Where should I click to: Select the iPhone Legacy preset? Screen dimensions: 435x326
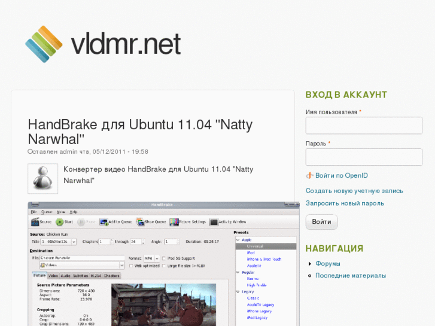tap(260, 311)
